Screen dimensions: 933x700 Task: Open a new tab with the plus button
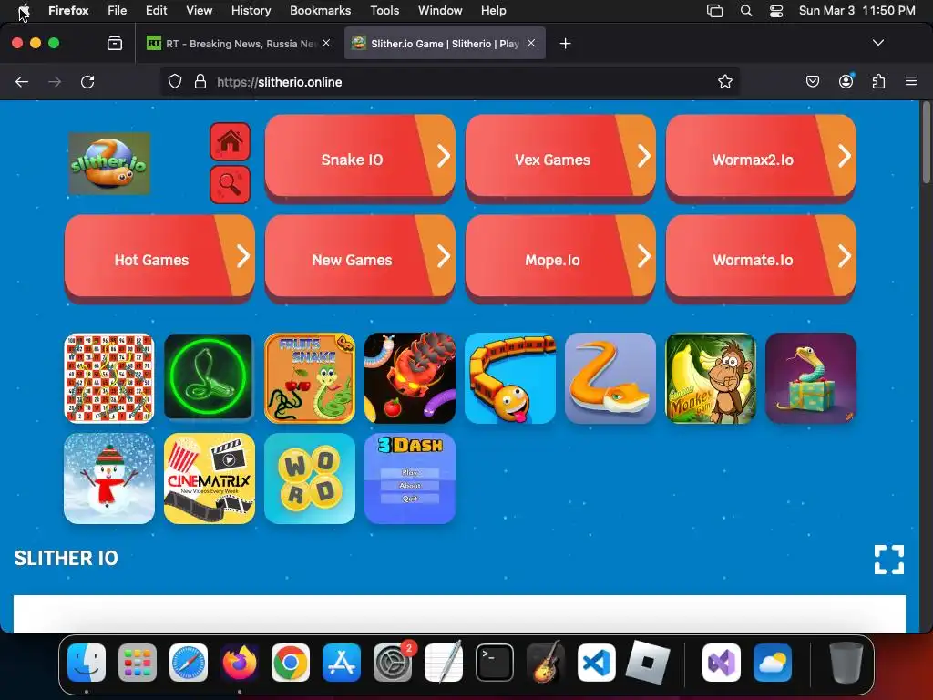pyautogui.click(x=565, y=44)
